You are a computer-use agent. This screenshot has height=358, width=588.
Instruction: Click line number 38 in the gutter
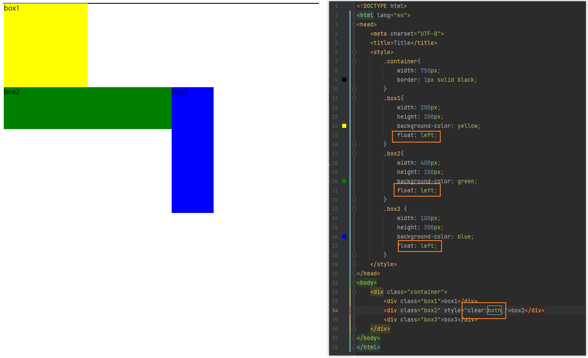click(335, 348)
